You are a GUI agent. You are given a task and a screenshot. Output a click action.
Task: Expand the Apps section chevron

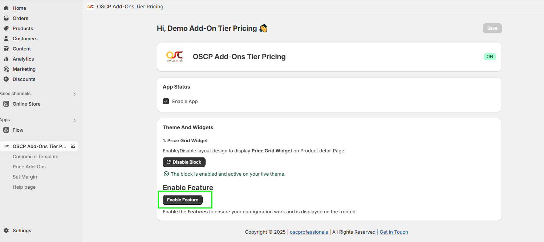click(74, 120)
